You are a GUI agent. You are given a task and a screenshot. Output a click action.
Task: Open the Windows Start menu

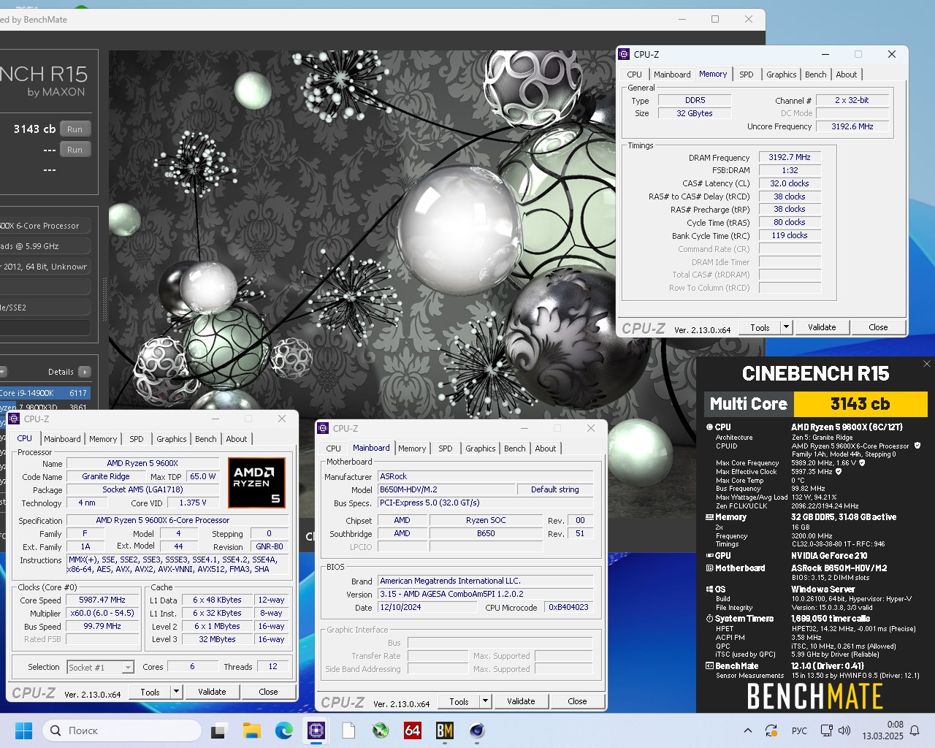coord(23,730)
